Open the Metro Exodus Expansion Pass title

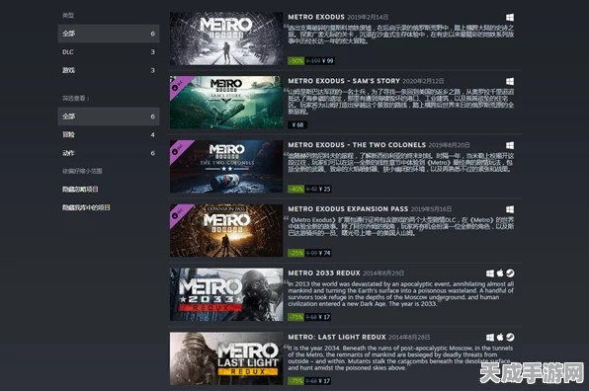[348, 209]
